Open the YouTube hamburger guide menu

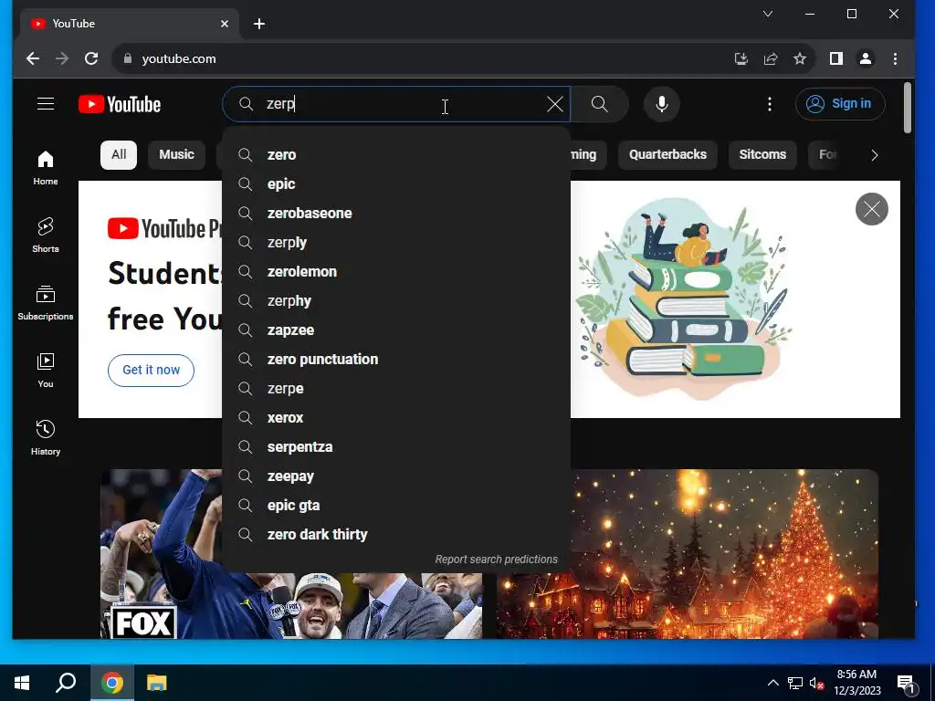46,104
